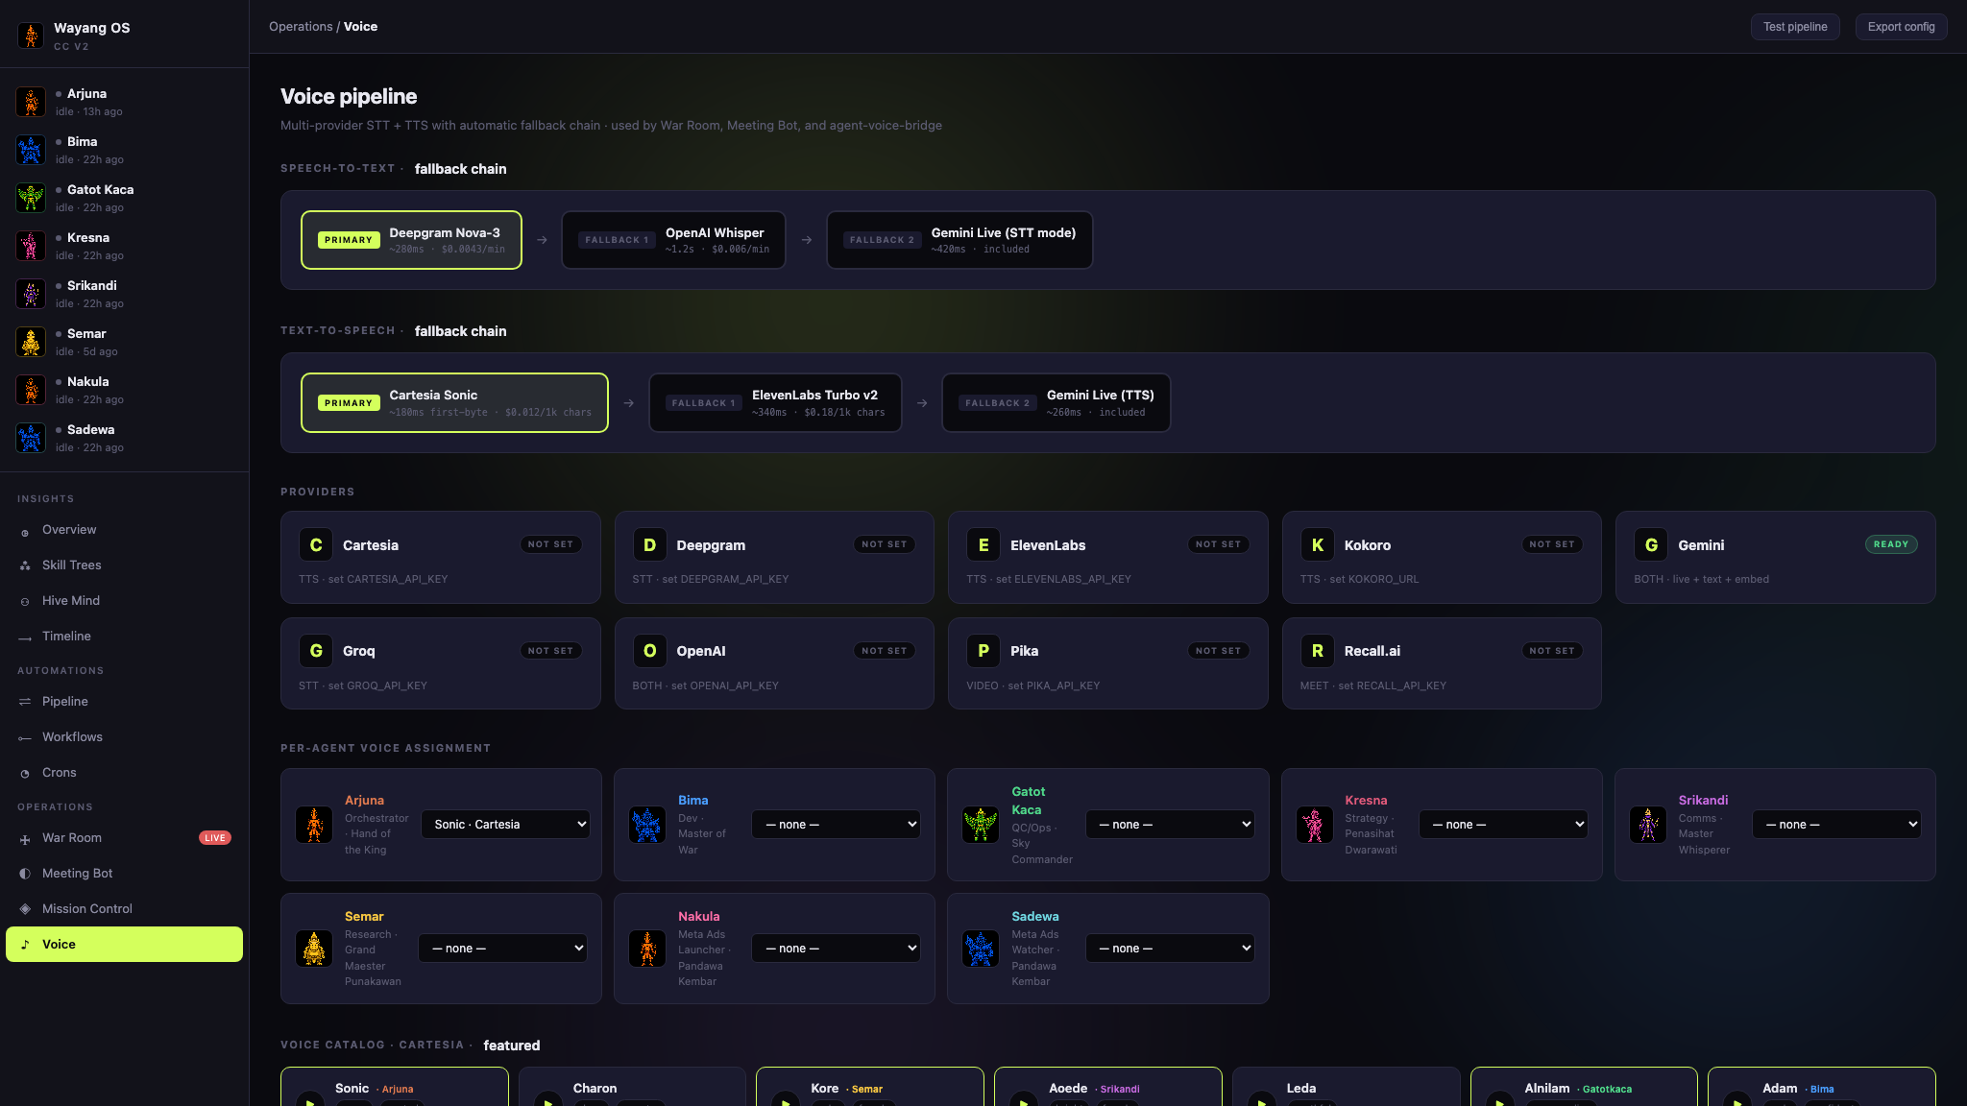This screenshot has width=1967, height=1106.
Task: Open Bima's voice assignment dropdown
Action: point(836,825)
